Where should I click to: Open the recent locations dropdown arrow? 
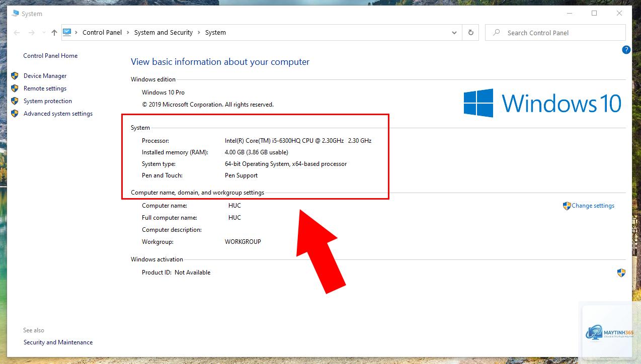tap(44, 33)
